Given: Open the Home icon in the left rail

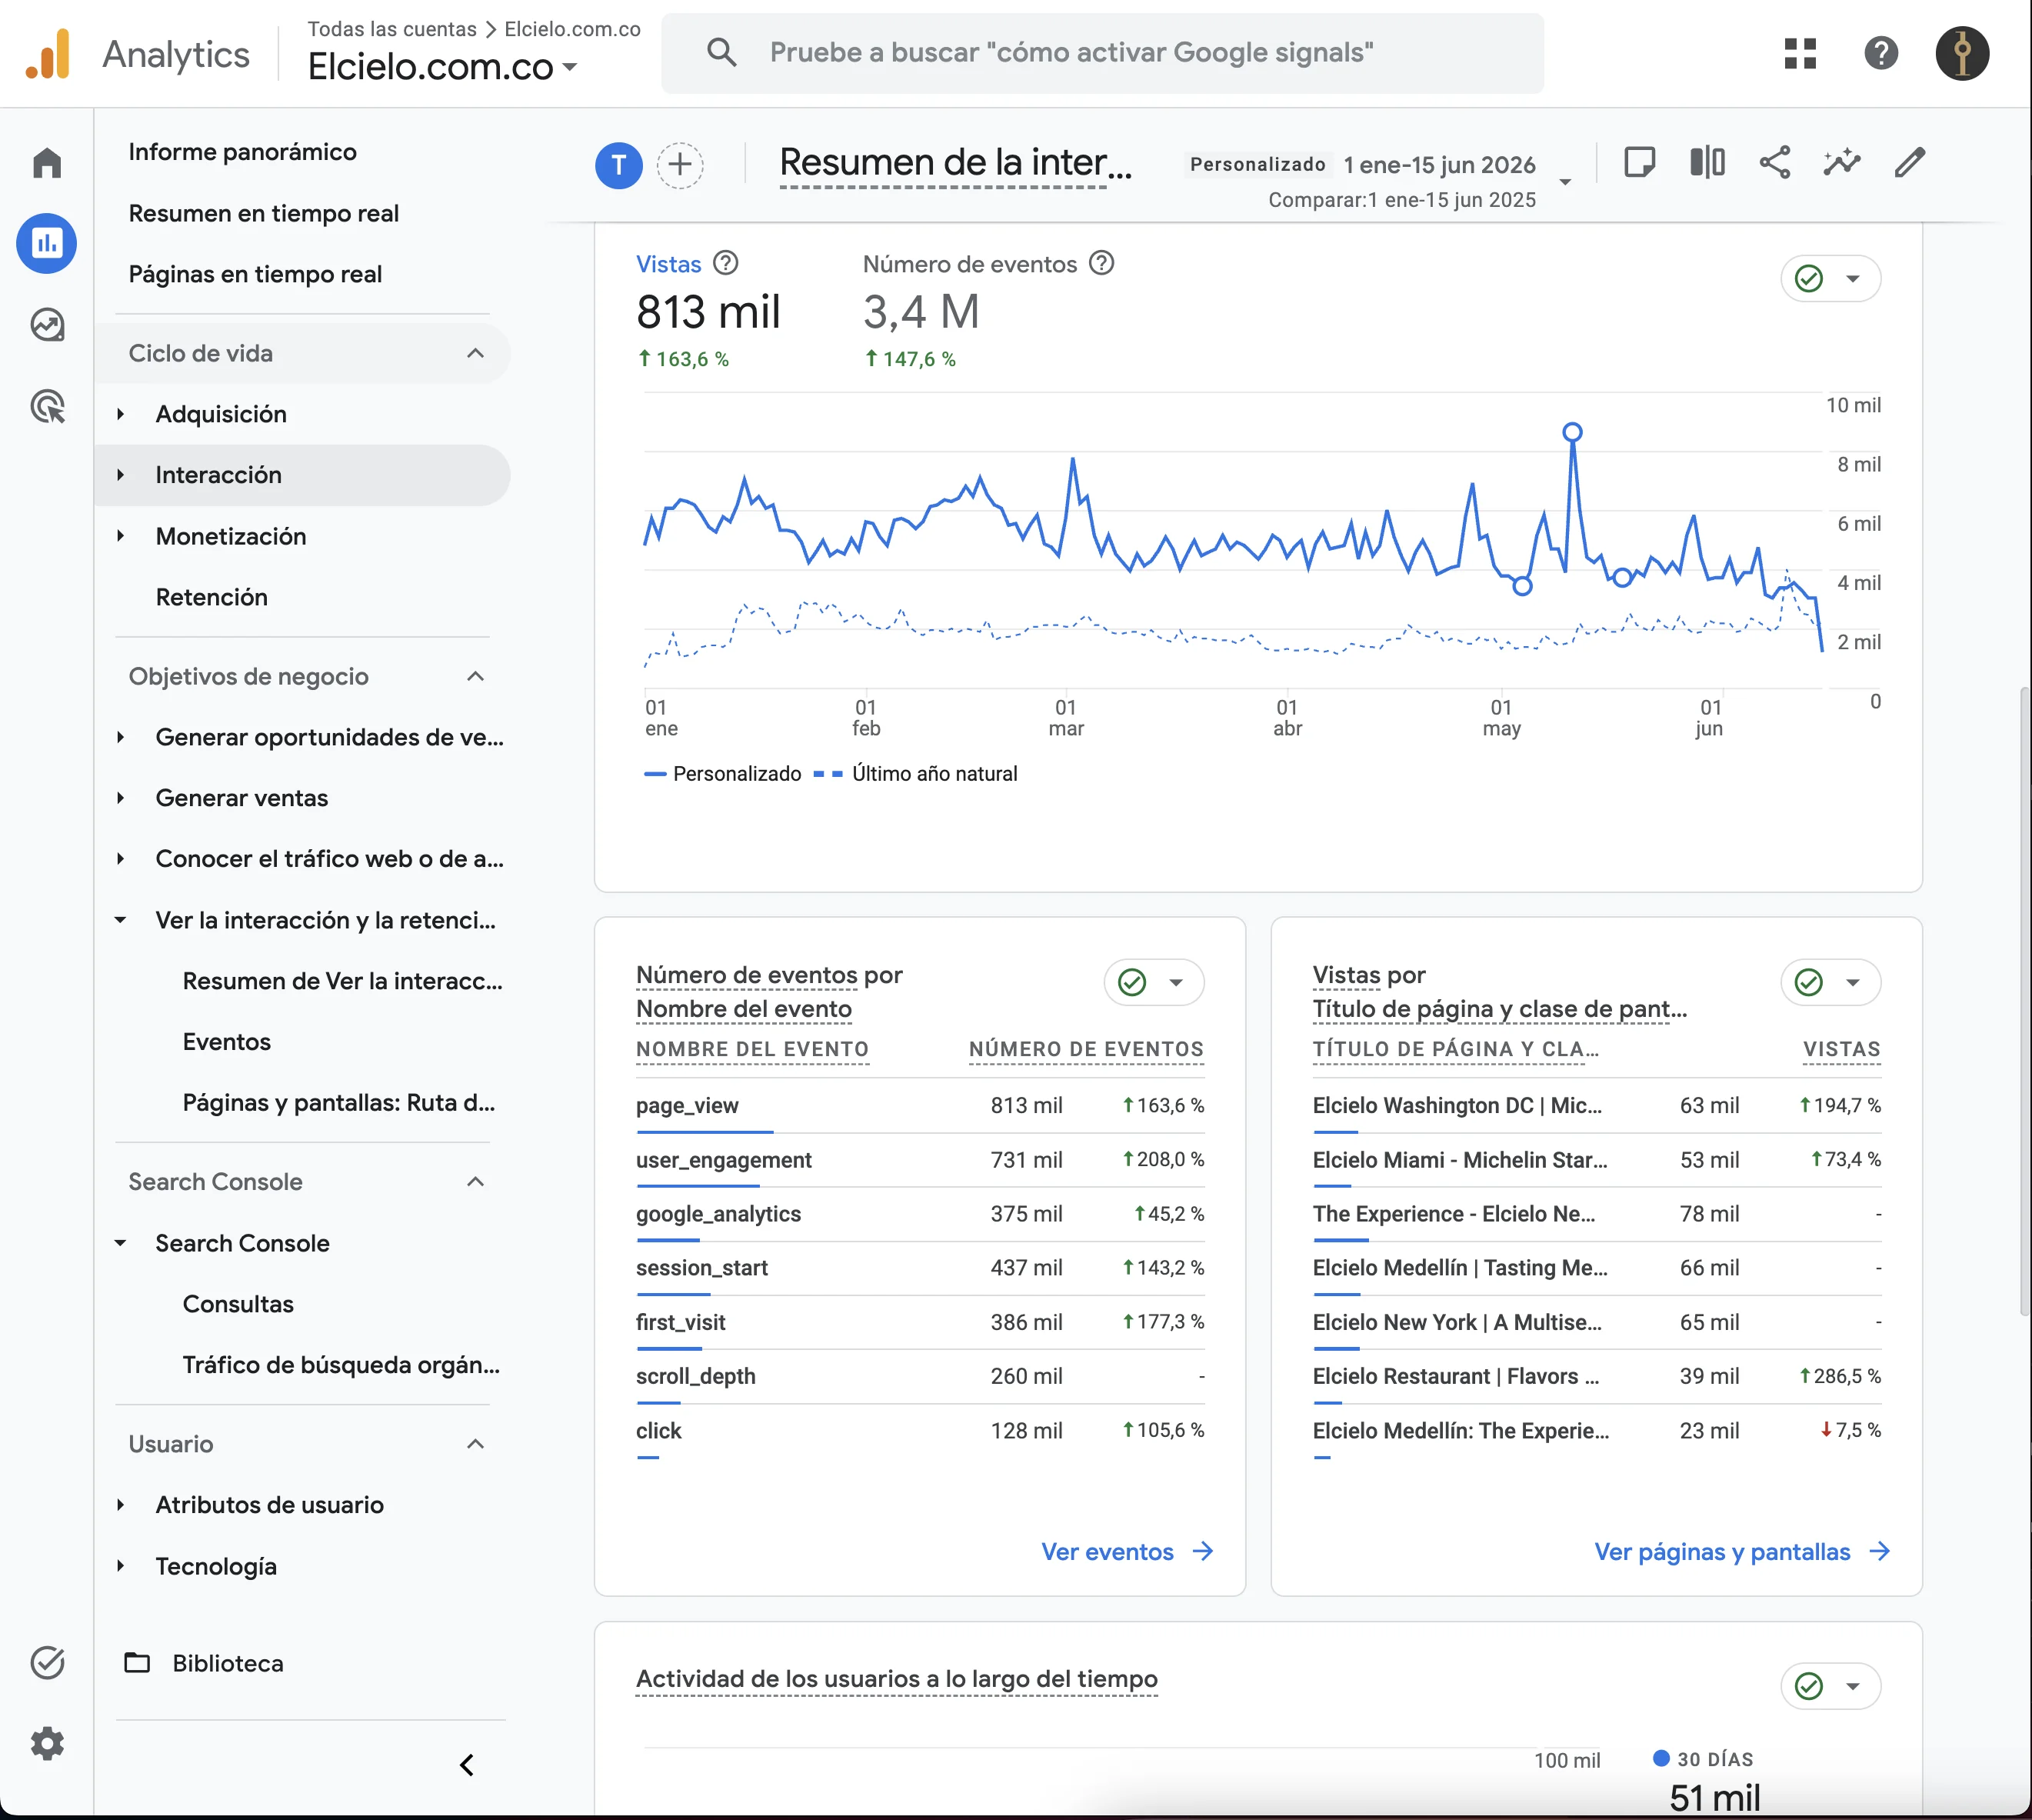Looking at the screenshot, I should [x=47, y=163].
